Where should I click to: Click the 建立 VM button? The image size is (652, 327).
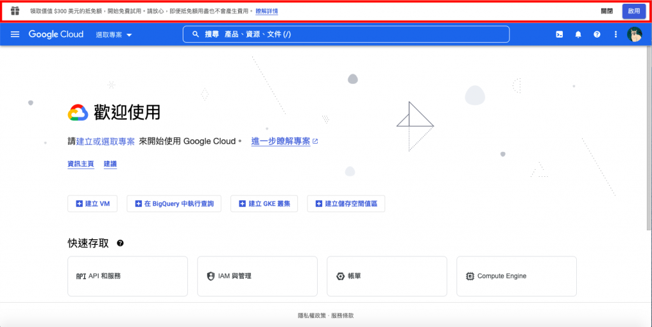pos(93,204)
